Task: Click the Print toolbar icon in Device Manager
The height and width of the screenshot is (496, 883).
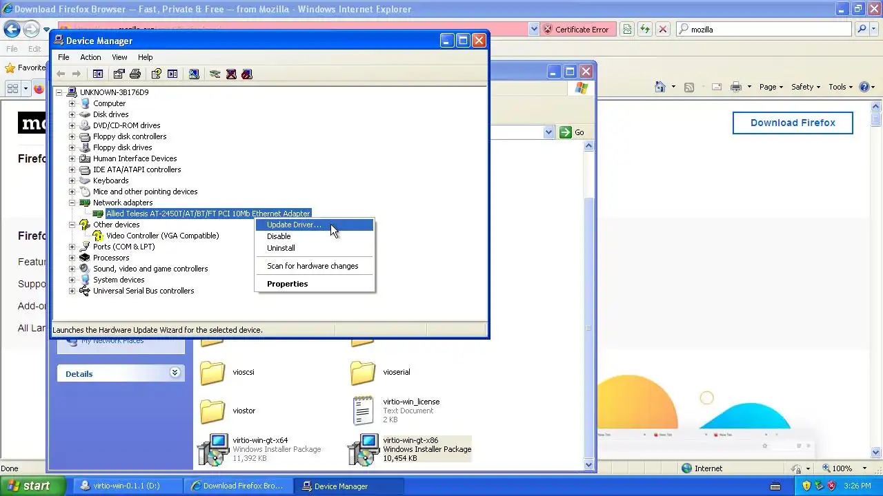Action: point(135,74)
